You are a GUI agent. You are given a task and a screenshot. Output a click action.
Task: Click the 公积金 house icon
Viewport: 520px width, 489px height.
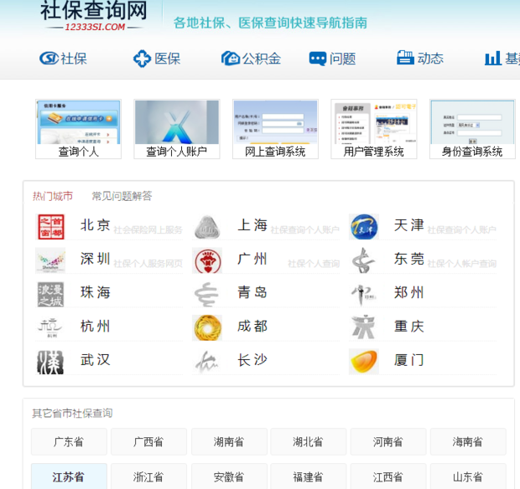click(231, 59)
